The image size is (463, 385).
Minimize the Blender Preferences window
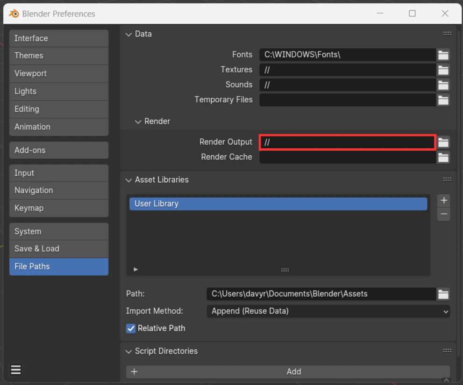click(x=380, y=13)
